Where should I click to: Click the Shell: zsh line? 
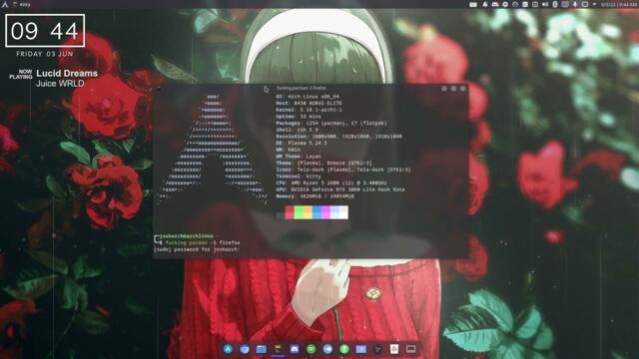tap(297, 130)
